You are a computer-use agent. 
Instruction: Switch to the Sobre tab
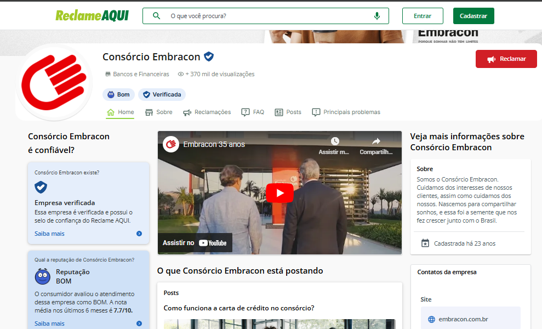click(x=158, y=112)
